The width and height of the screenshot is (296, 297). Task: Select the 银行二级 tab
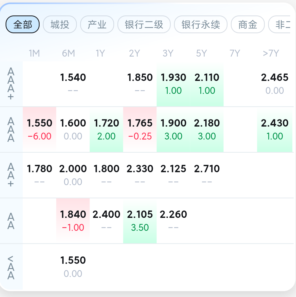(144, 25)
